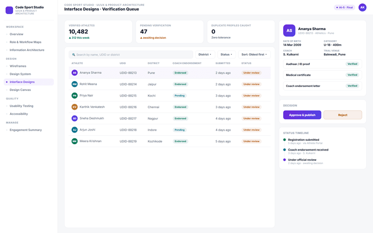This screenshot has height=233, width=373.
Task: Click Karthik Venkatesh's KV avatar
Action: click(x=74, y=107)
